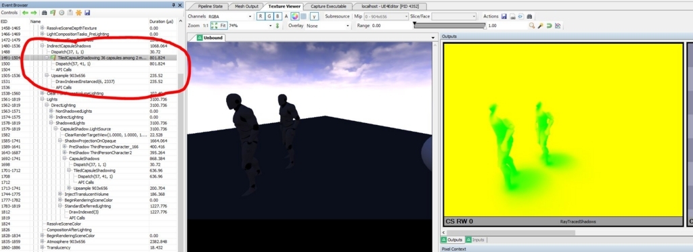Open the texture tab list arrow beside Unbound
Screen dimensions: 693x252
433,38
